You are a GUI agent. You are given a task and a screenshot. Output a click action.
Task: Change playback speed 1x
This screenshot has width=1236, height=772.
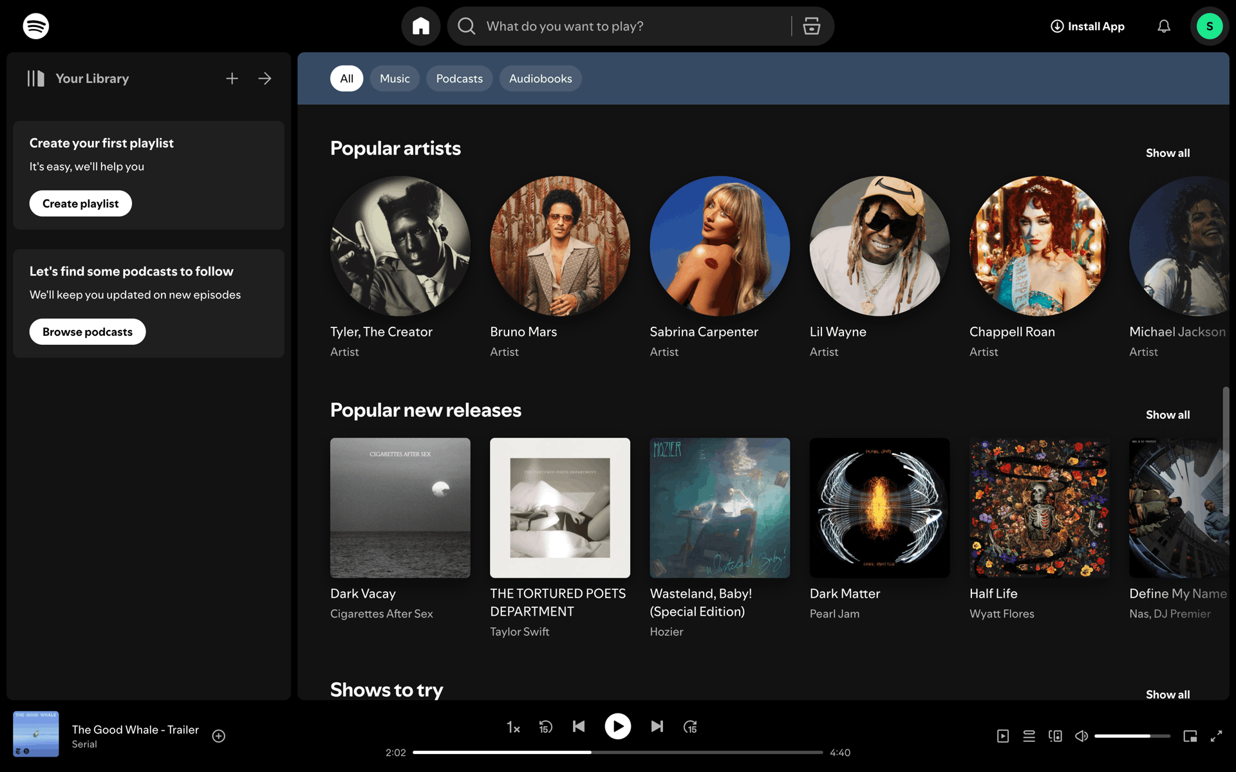pyautogui.click(x=513, y=727)
